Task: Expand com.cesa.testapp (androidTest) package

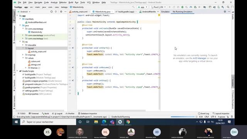Action: [x=23, y=35]
